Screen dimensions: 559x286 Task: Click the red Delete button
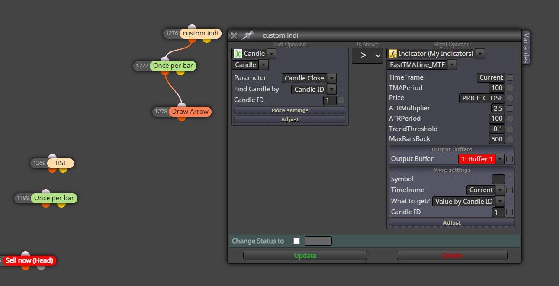coord(452,256)
